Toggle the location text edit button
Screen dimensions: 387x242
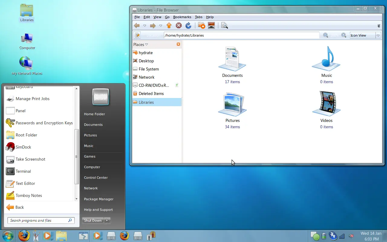[137, 35]
